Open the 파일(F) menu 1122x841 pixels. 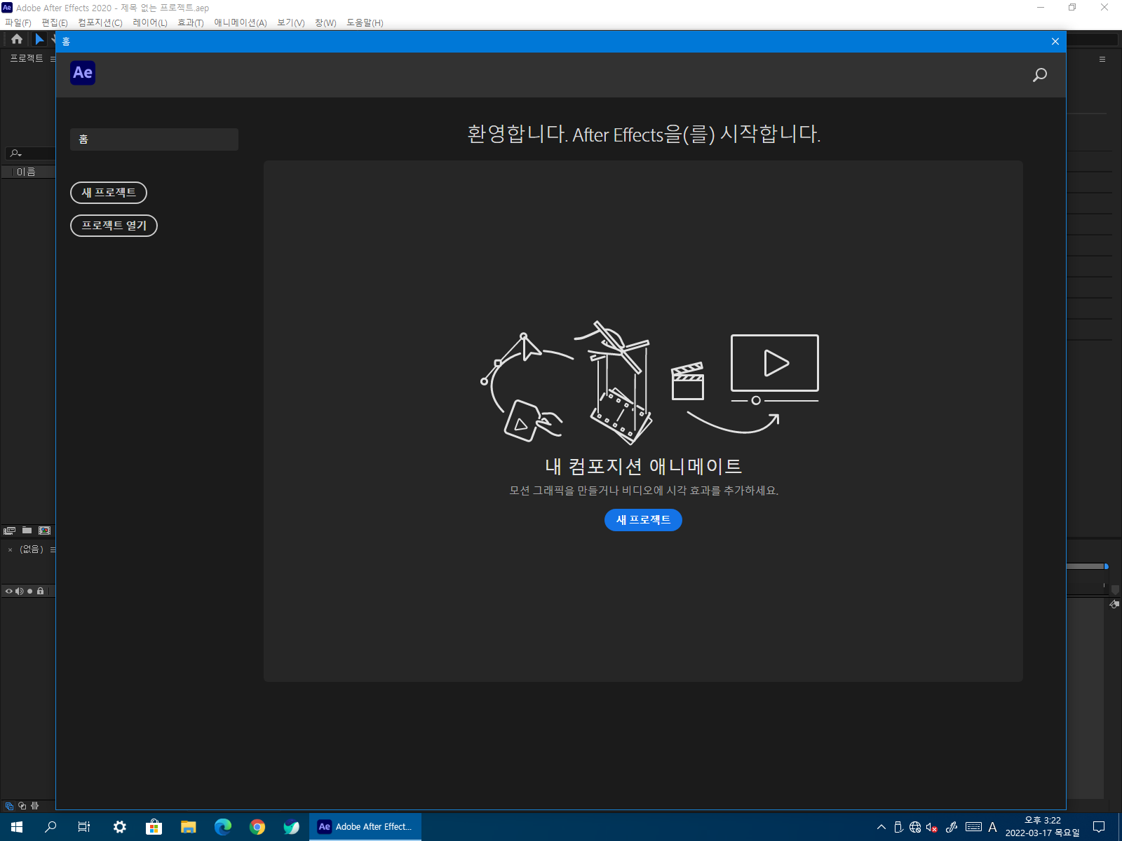click(x=18, y=23)
